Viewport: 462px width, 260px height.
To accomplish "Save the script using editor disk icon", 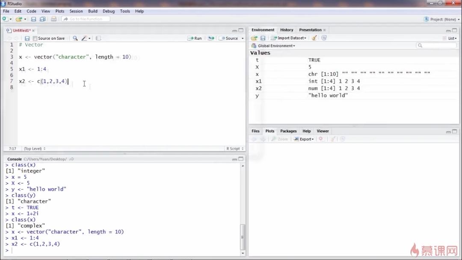I will pyautogui.click(x=27, y=38).
